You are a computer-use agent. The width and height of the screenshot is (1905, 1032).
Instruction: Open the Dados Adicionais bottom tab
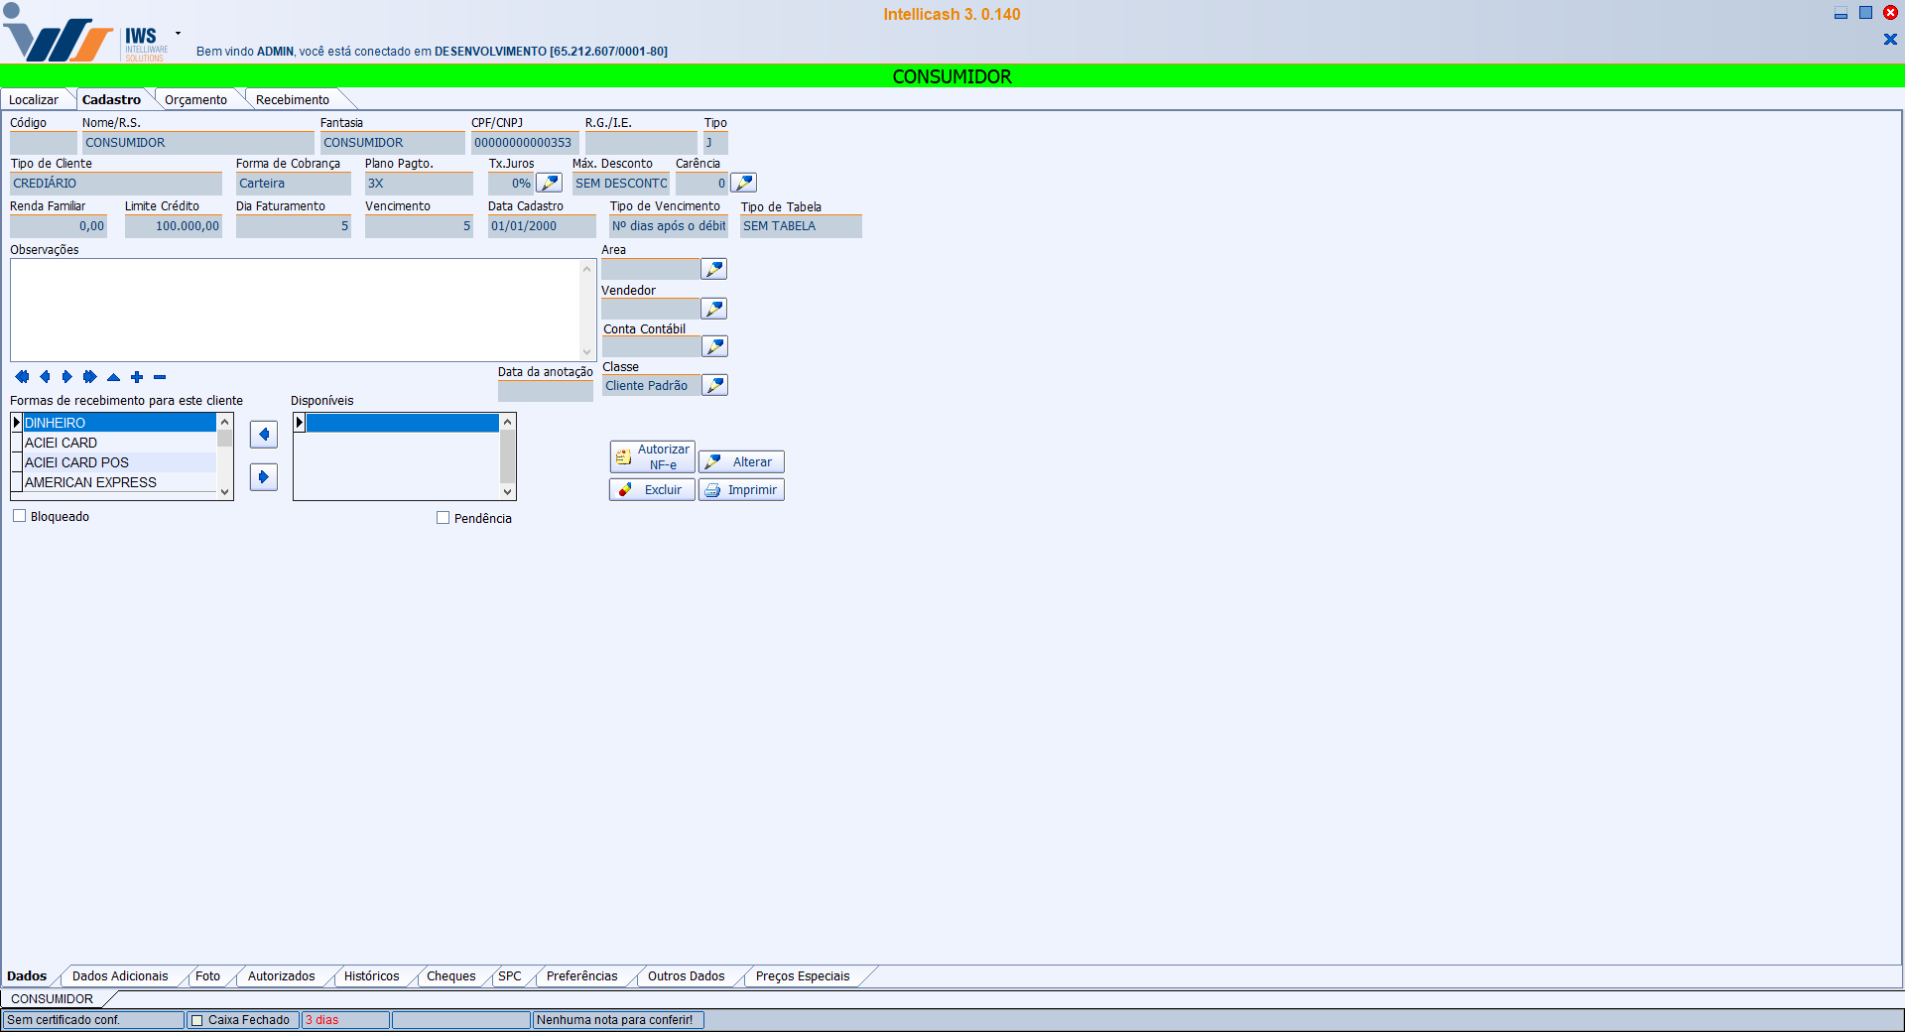coord(120,976)
